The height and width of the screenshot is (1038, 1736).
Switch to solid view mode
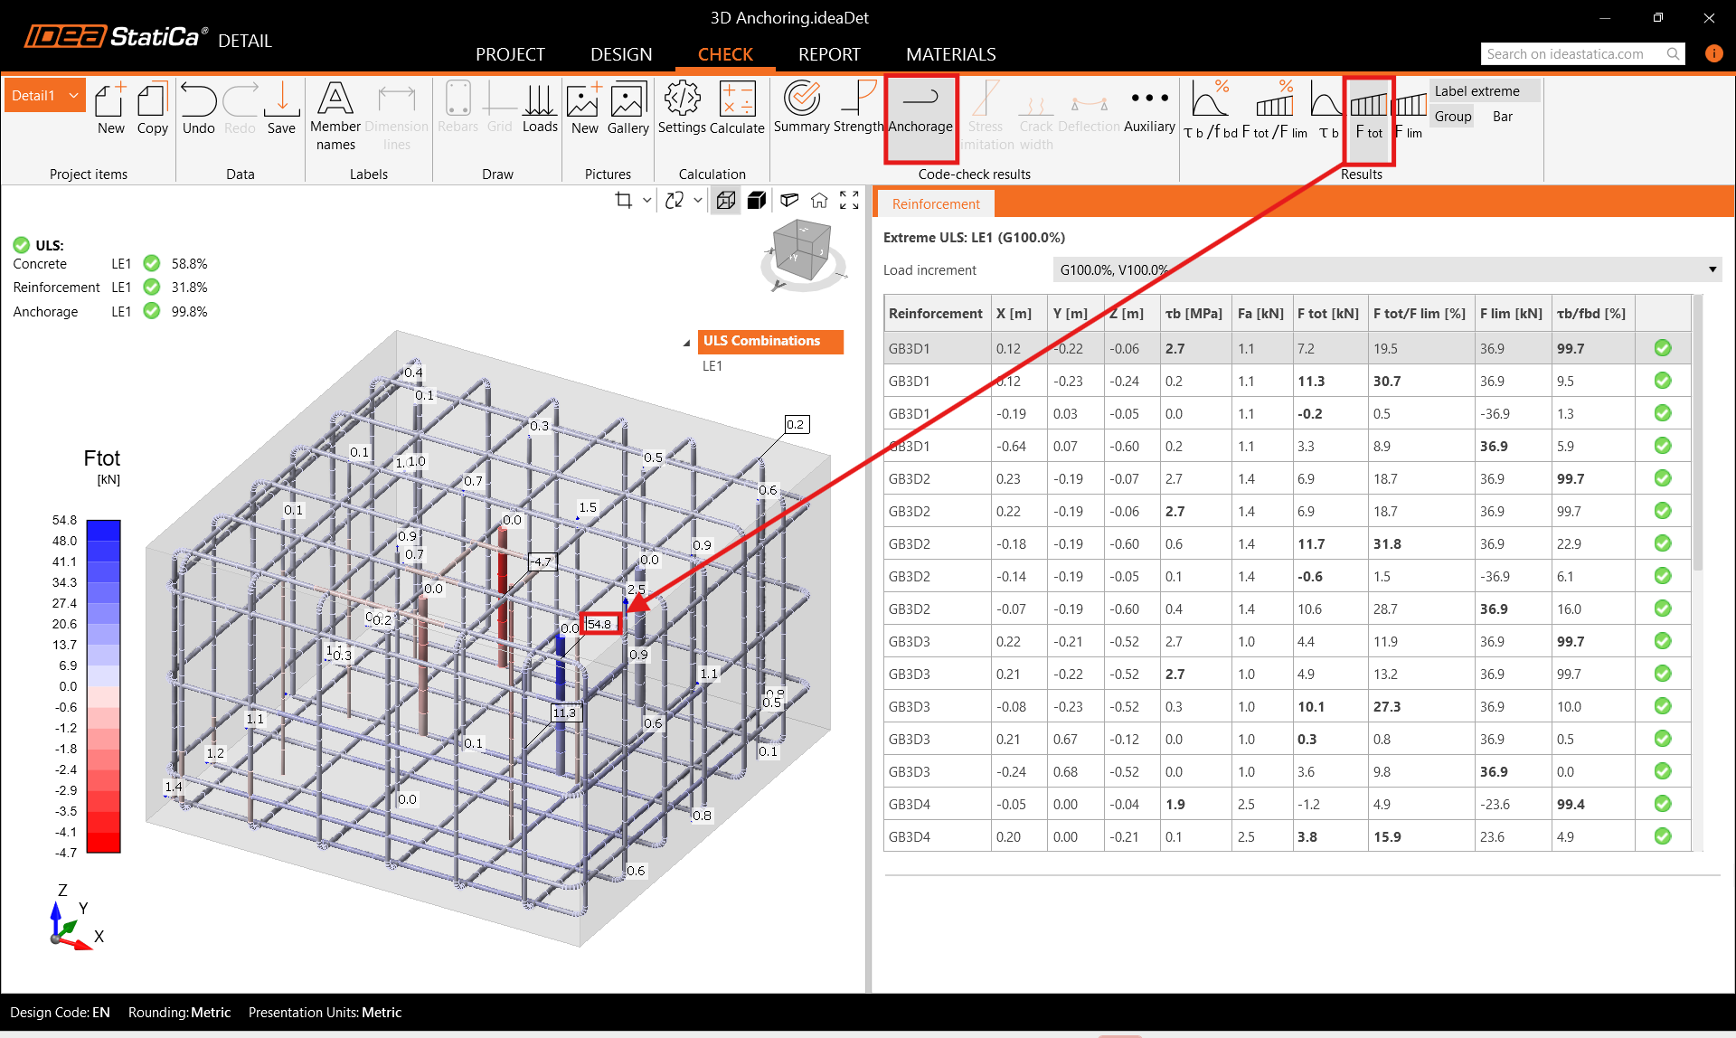point(757,200)
